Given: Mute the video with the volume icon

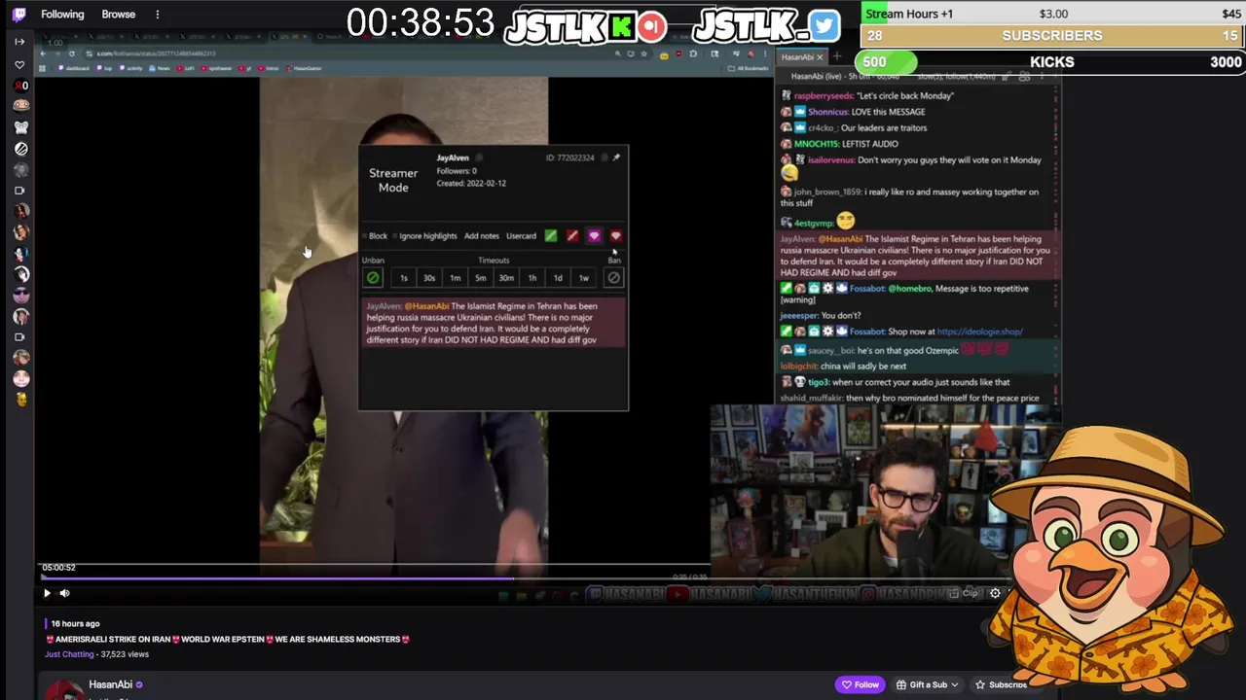Looking at the screenshot, I should (64, 593).
